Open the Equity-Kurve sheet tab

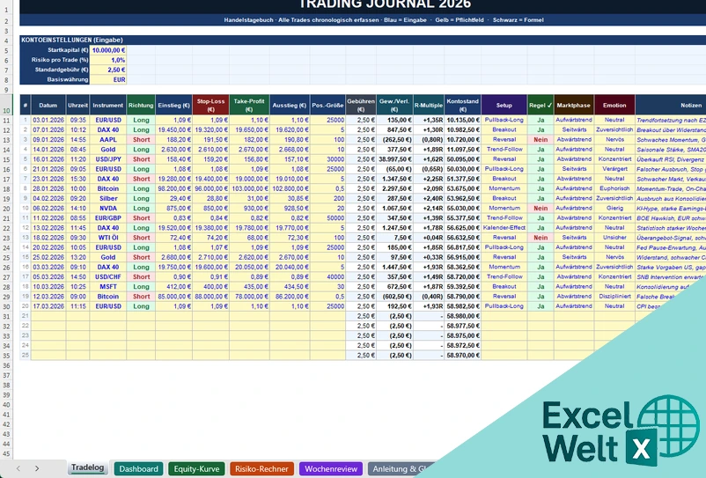[196, 468]
